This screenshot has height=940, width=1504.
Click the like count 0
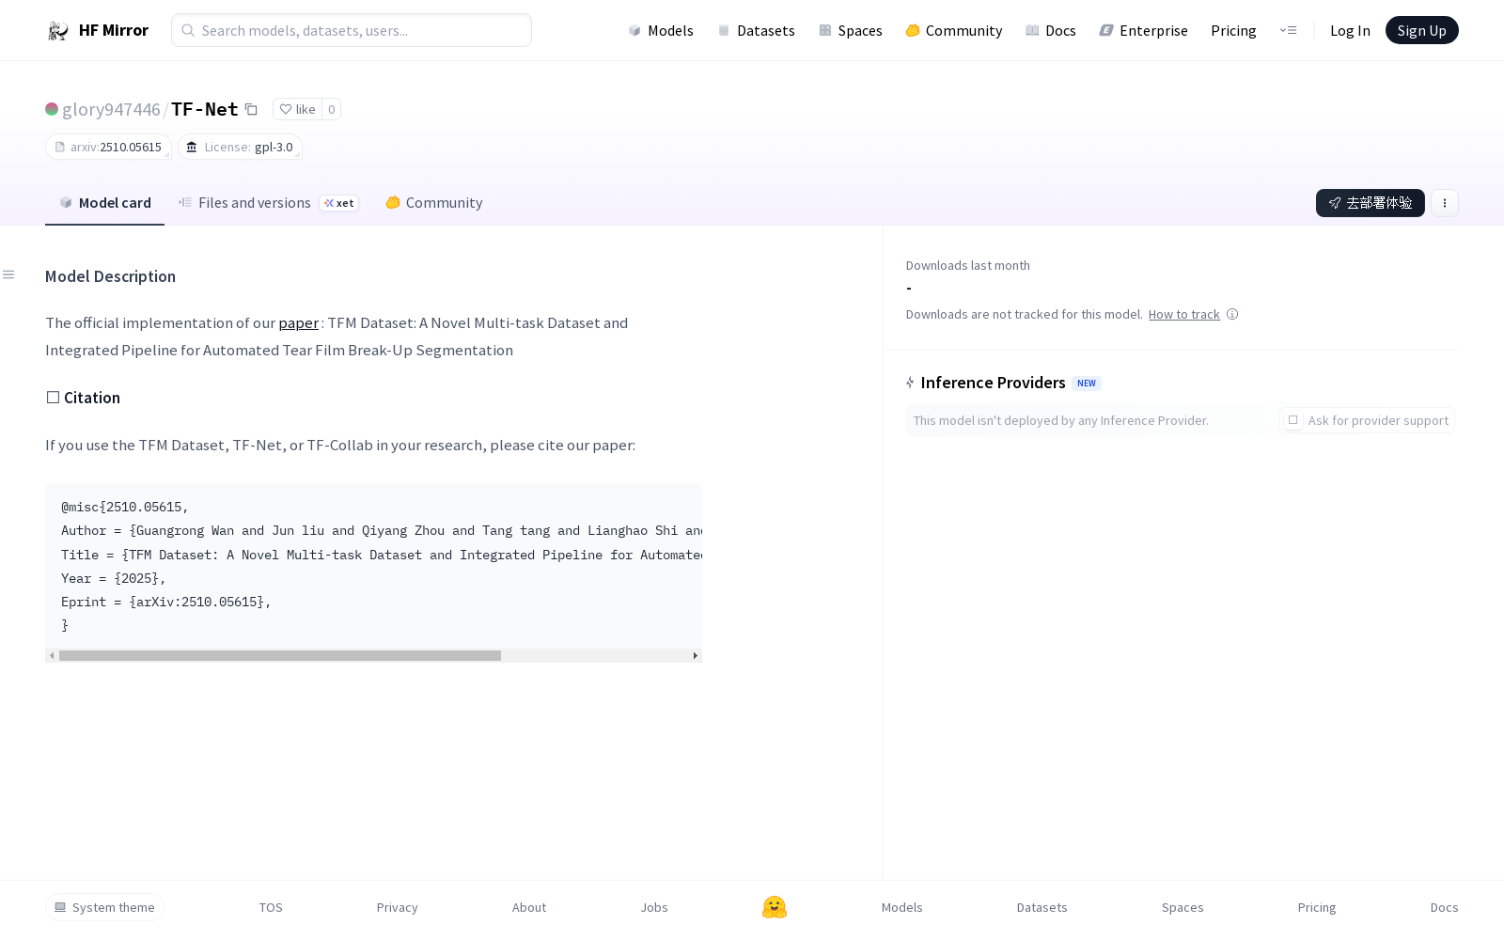[x=332, y=109]
